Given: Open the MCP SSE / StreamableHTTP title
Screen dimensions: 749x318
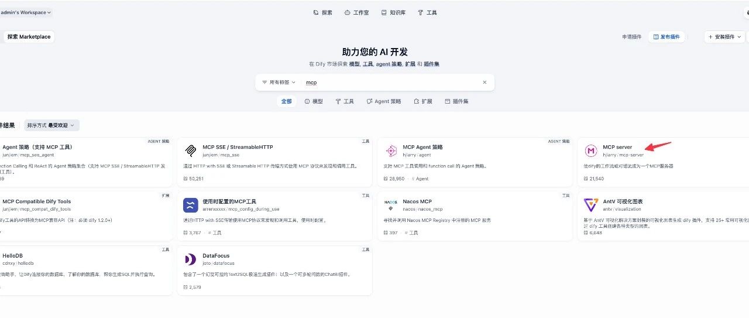Looking at the screenshot, I should 238,147.
